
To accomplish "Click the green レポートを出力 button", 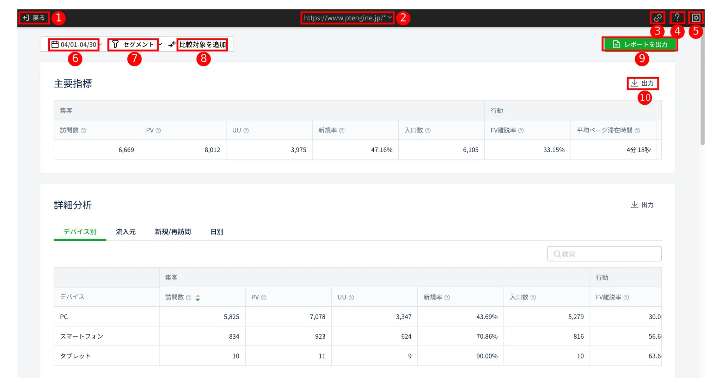I will coord(640,44).
